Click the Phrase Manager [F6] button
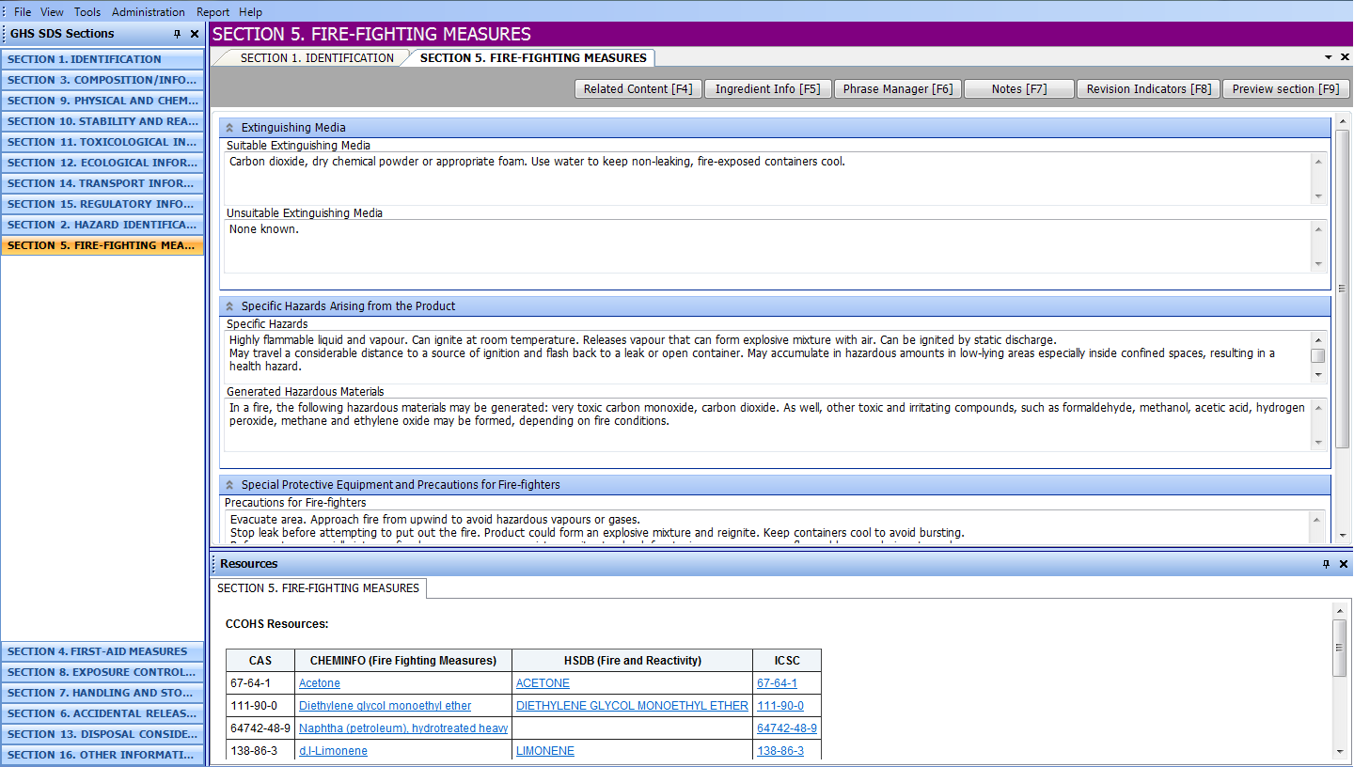 pos(898,89)
